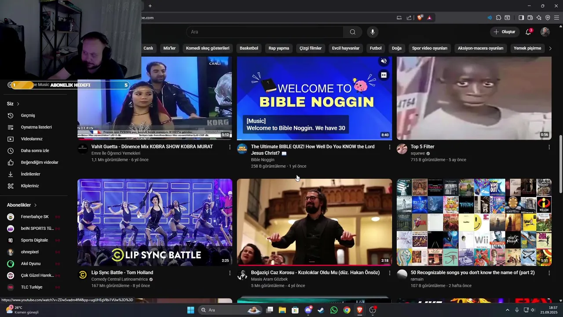The height and width of the screenshot is (317, 563).
Task: Select the Mix'ler category chip
Action: [169, 48]
